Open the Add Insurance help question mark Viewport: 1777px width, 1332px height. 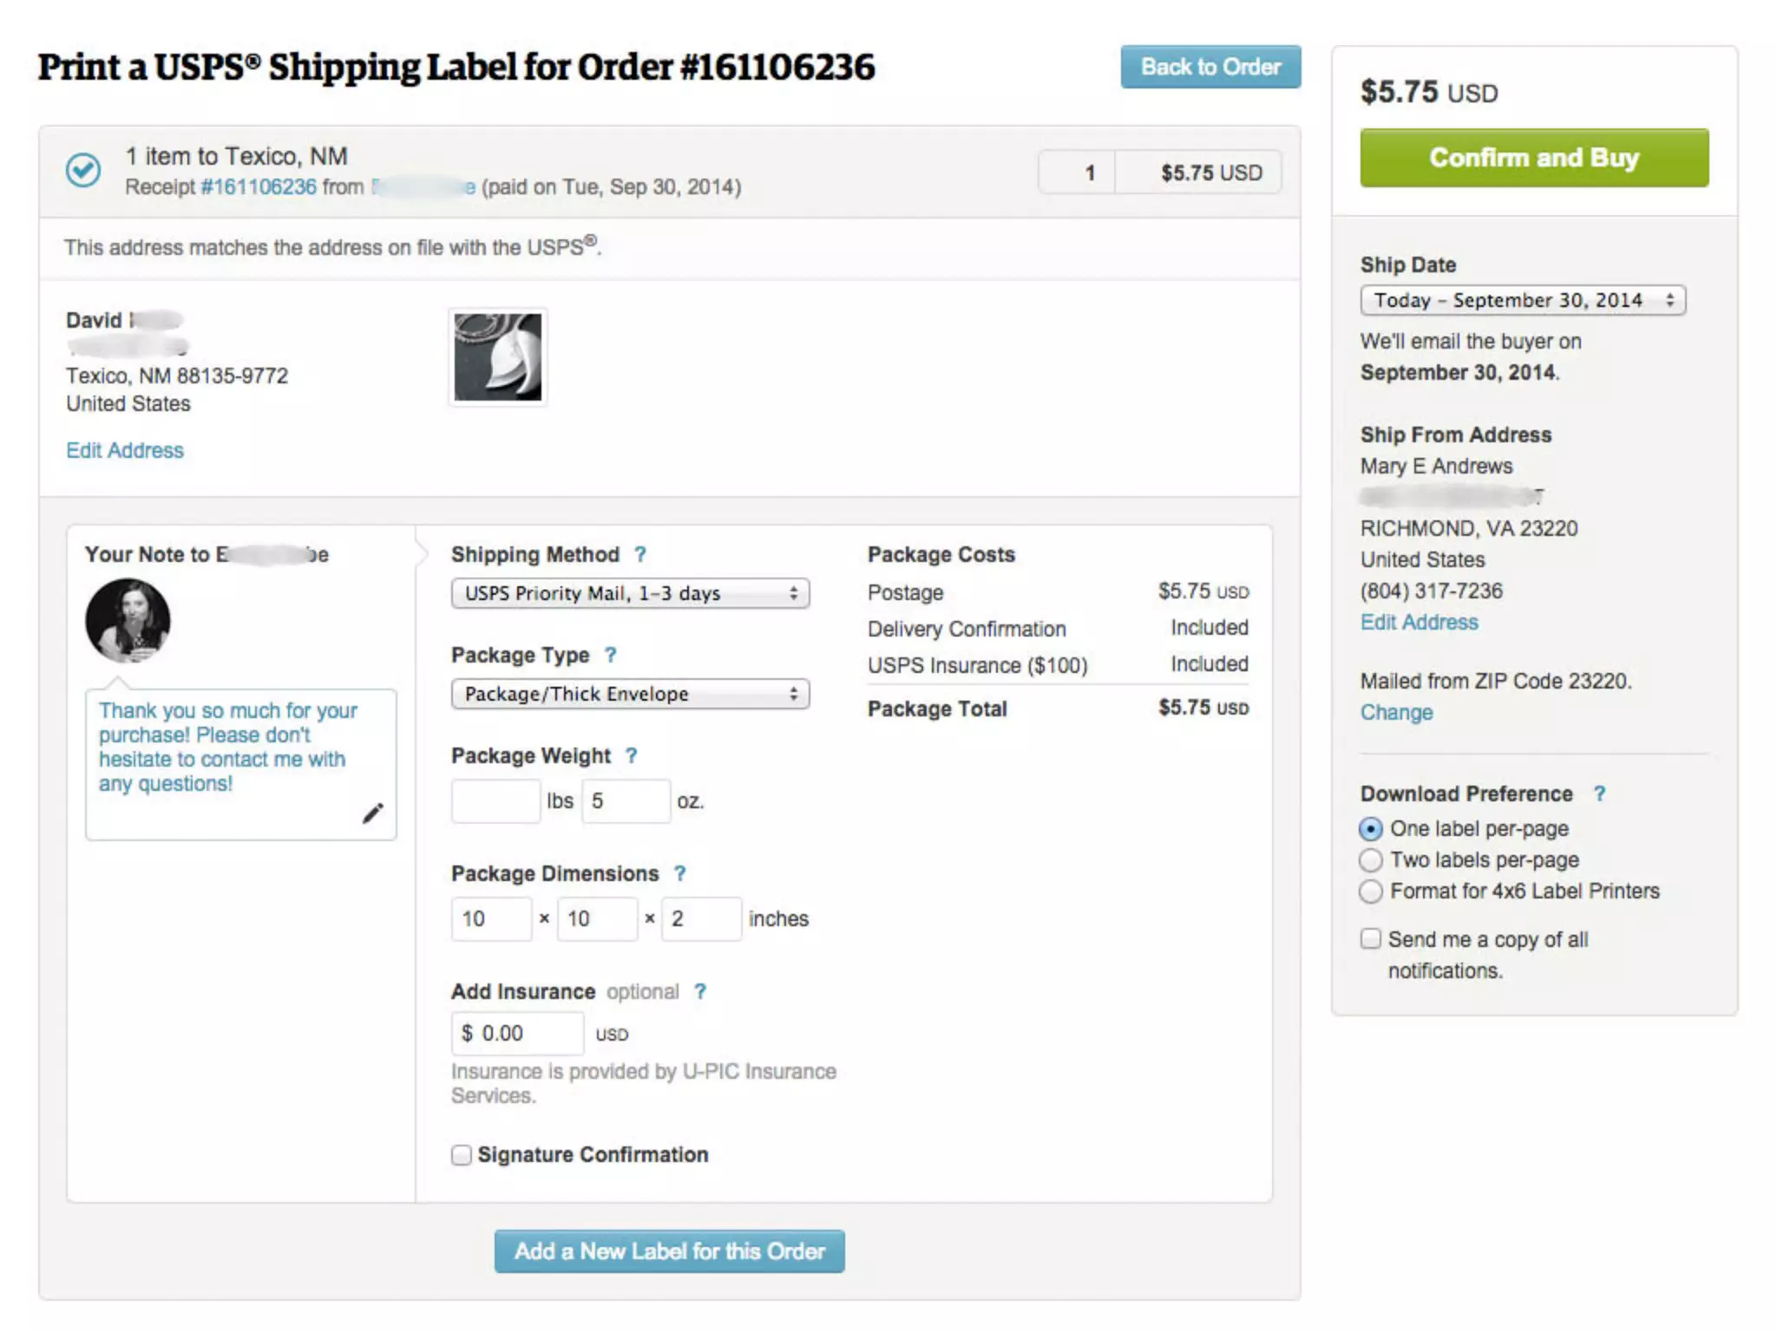click(x=700, y=991)
